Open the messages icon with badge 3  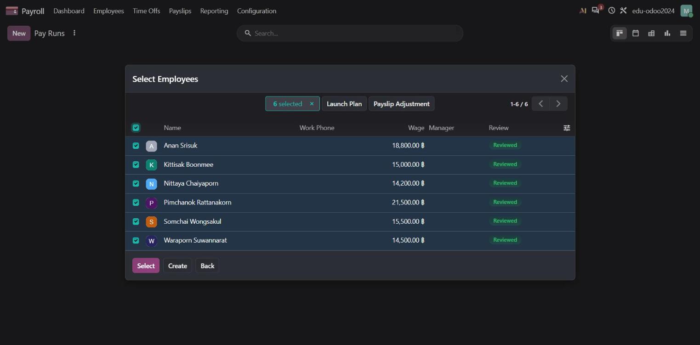(x=596, y=10)
